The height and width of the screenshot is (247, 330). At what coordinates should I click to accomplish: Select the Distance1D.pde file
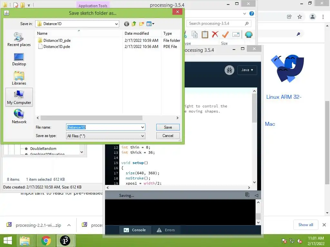(57, 47)
